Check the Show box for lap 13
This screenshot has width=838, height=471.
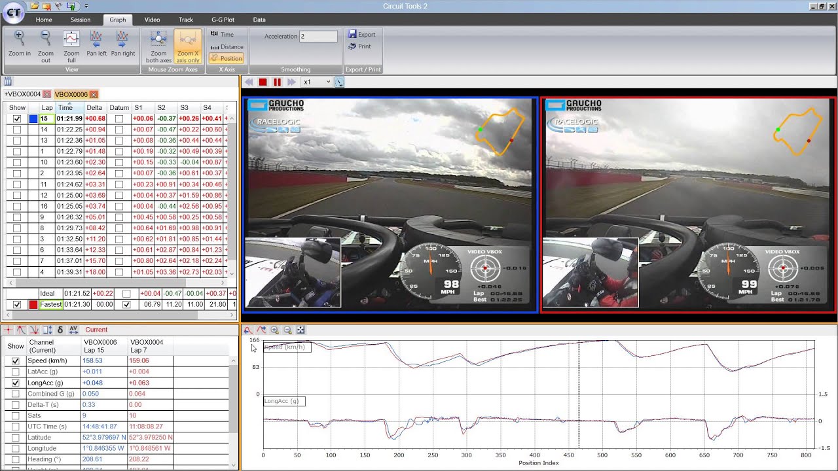pyautogui.click(x=17, y=140)
